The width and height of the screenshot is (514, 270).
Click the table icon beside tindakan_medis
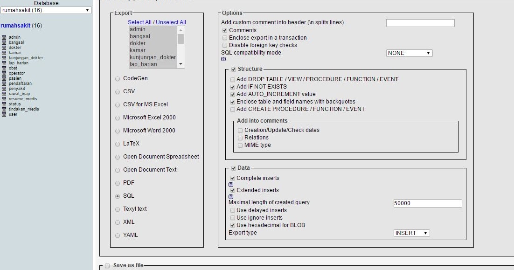(x=4, y=109)
